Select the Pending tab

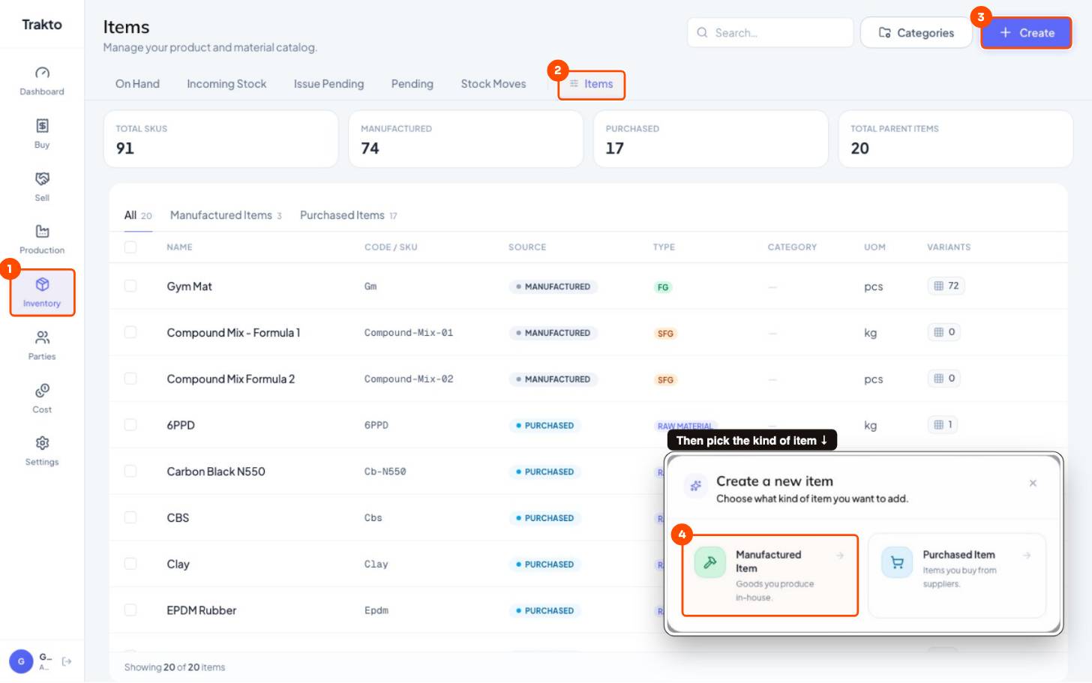[x=412, y=84]
